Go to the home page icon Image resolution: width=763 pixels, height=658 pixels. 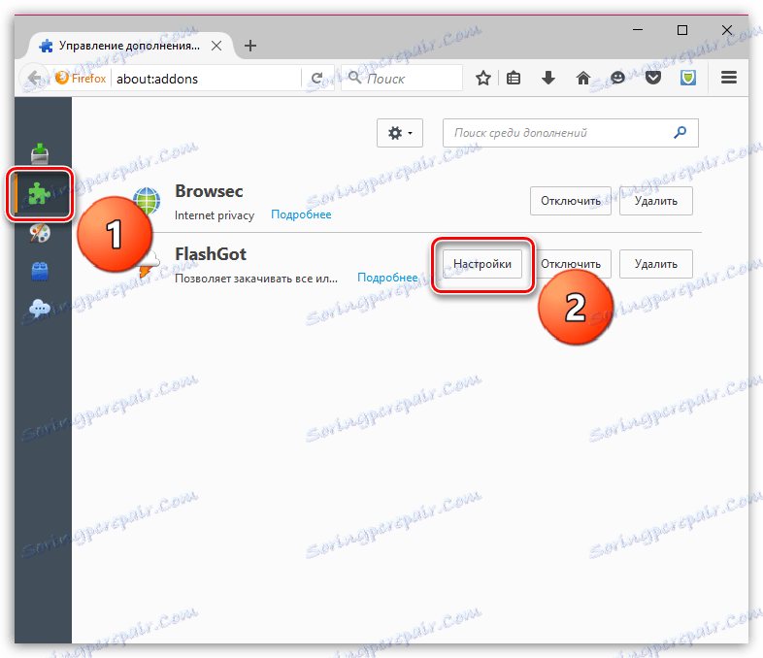(x=583, y=78)
